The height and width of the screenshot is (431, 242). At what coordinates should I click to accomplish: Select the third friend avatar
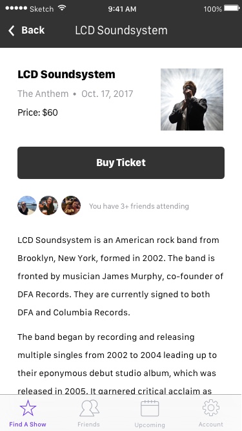71,205
